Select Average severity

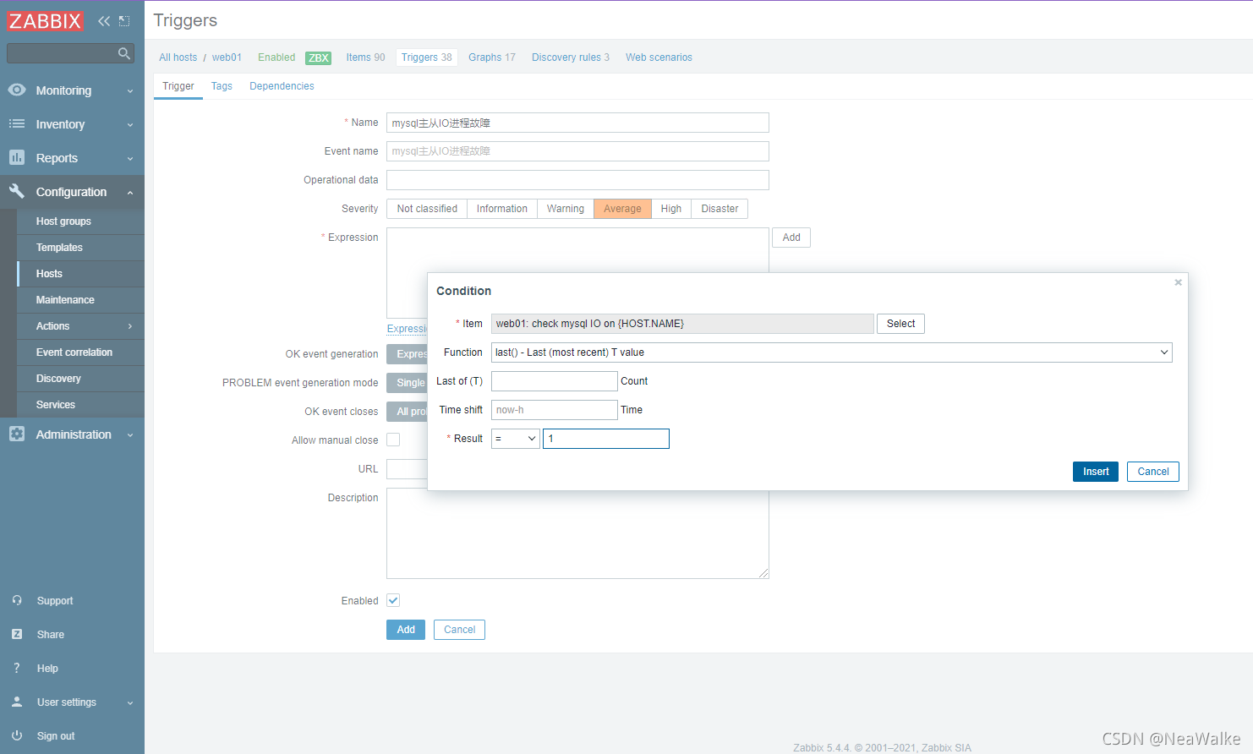pos(622,209)
